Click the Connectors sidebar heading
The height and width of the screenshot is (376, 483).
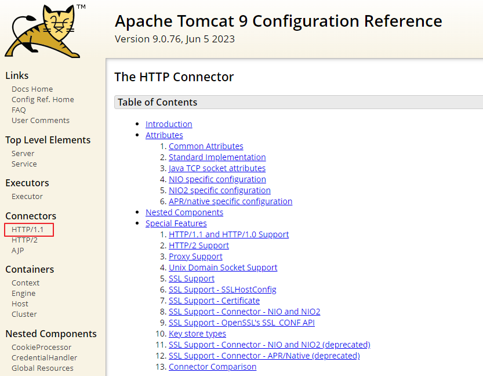pos(31,216)
